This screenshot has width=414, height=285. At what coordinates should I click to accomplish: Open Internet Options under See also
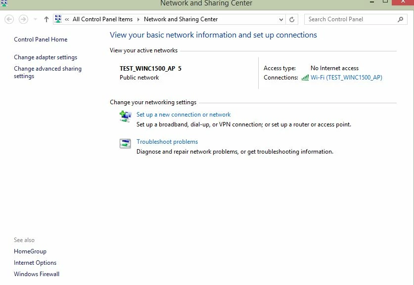click(x=35, y=263)
